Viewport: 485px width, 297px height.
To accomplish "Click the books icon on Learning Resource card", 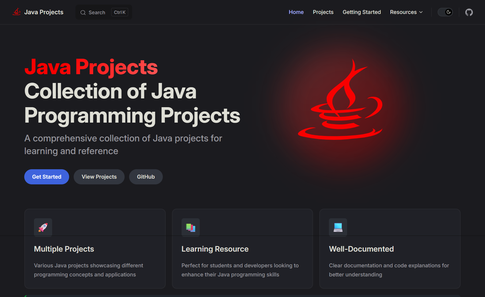I will coord(191,227).
